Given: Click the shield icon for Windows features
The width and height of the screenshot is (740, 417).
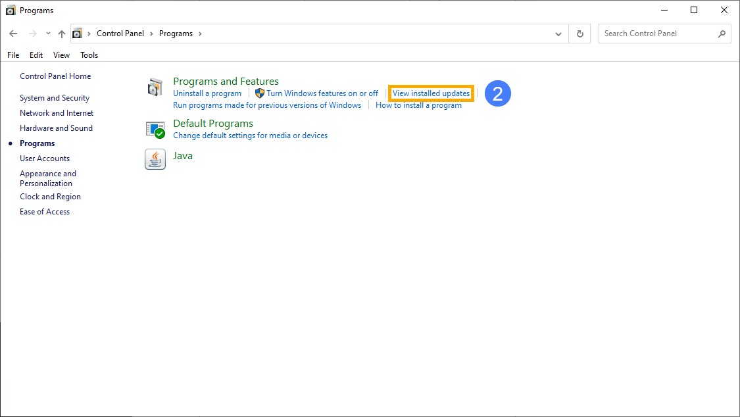Looking at the screenshot, I should coord(260,93).
